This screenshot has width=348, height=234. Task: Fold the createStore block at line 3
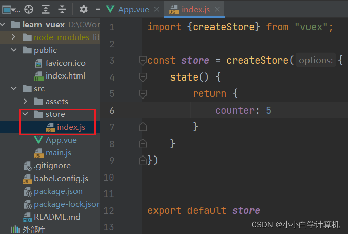click(x=143, y=61)
